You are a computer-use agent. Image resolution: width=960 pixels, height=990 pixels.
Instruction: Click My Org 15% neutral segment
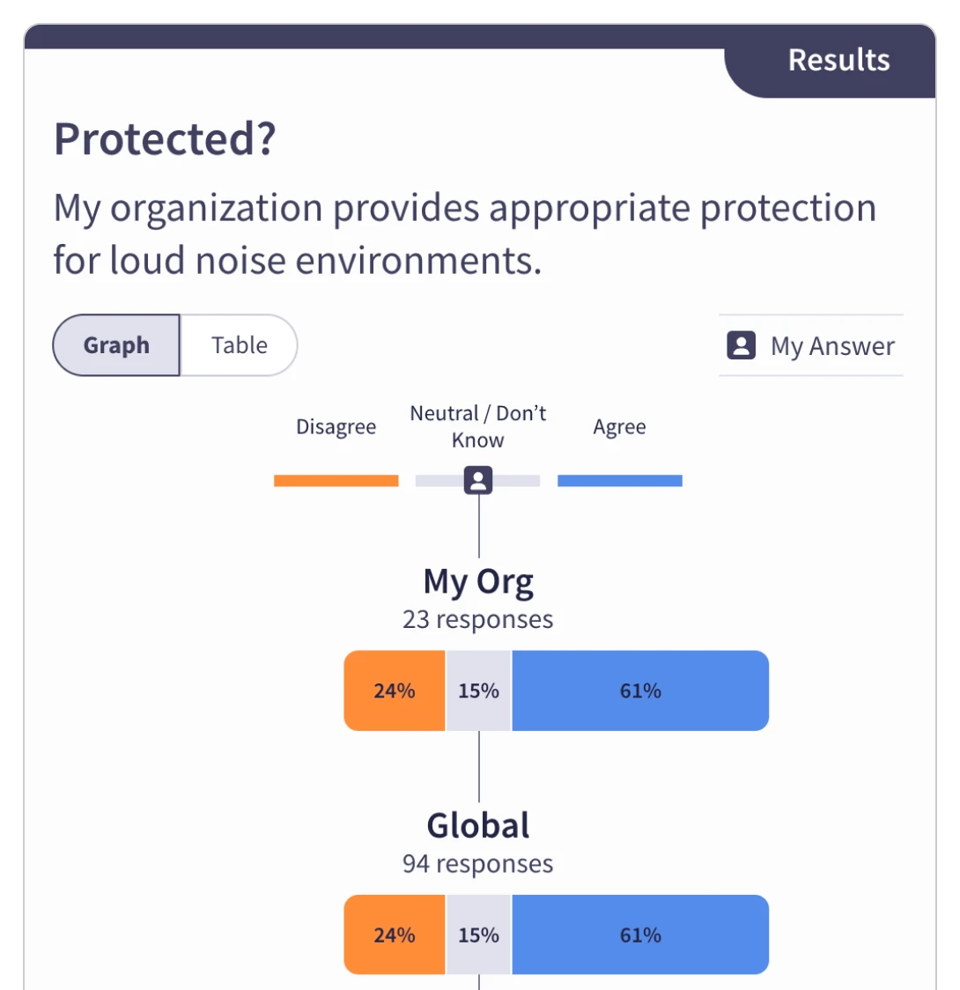[478, 691]
